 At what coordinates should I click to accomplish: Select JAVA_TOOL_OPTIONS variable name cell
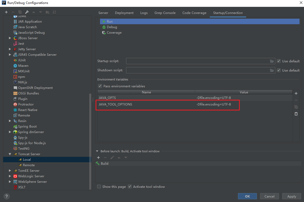click(146, 104)
